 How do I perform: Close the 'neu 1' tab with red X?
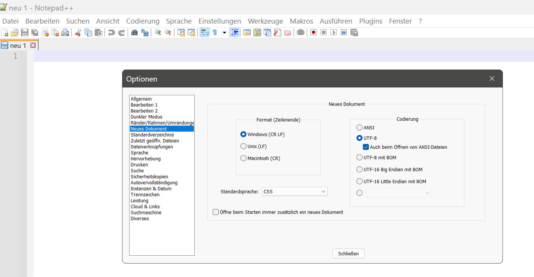(x=33, y=45)
